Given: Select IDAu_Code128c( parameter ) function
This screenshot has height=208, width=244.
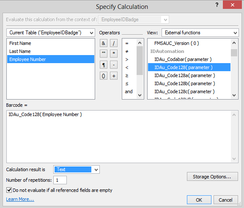Looking at the screenshot, I should click(x=189, y=92).
